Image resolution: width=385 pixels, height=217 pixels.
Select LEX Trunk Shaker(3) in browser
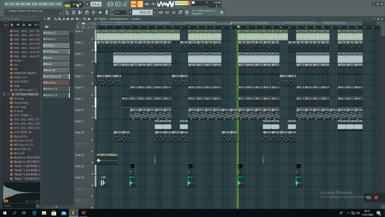coord(27,94)
